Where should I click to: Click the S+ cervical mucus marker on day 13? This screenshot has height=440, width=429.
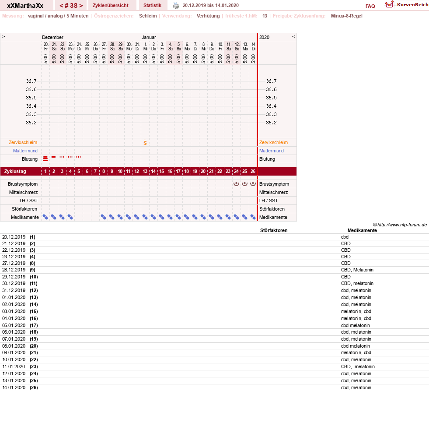pyautogui.click(x=145, y=142)
